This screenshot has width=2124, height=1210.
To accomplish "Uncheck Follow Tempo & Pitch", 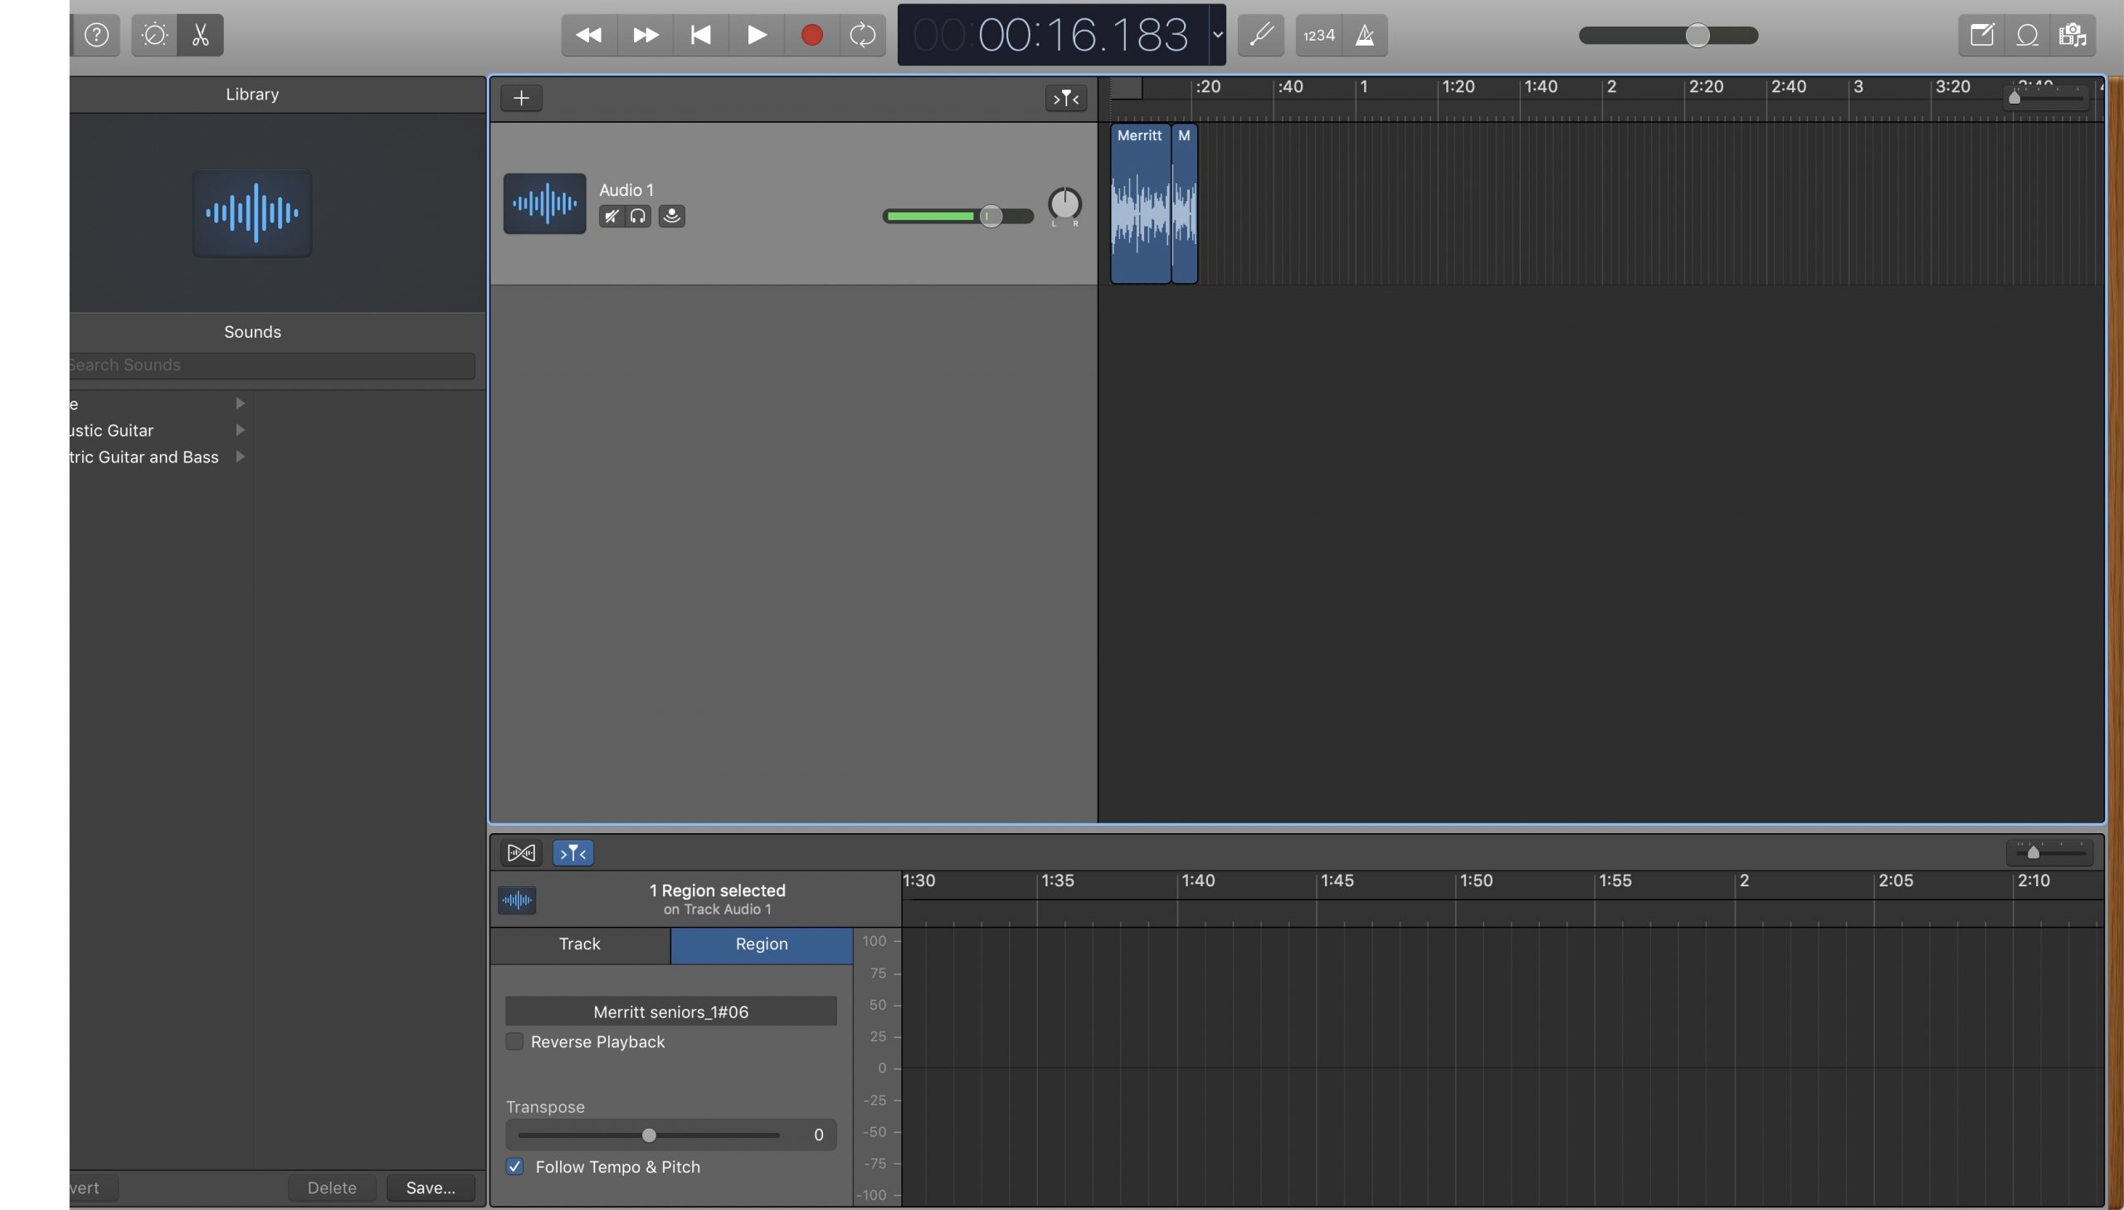I will coord(515,1167).
